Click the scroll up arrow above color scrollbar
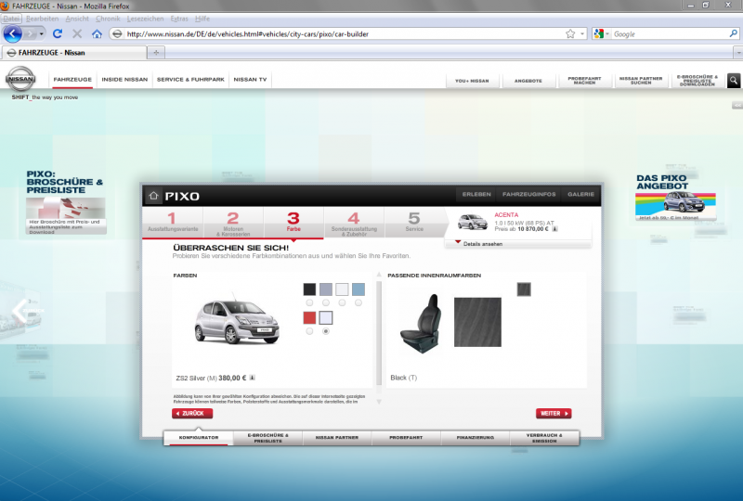The height and width of the screenshot is (501, 743). tap(379, 275)
